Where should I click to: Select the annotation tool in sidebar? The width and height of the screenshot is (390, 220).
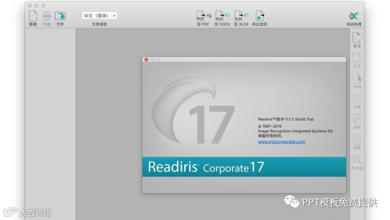(x=357, y=38)
